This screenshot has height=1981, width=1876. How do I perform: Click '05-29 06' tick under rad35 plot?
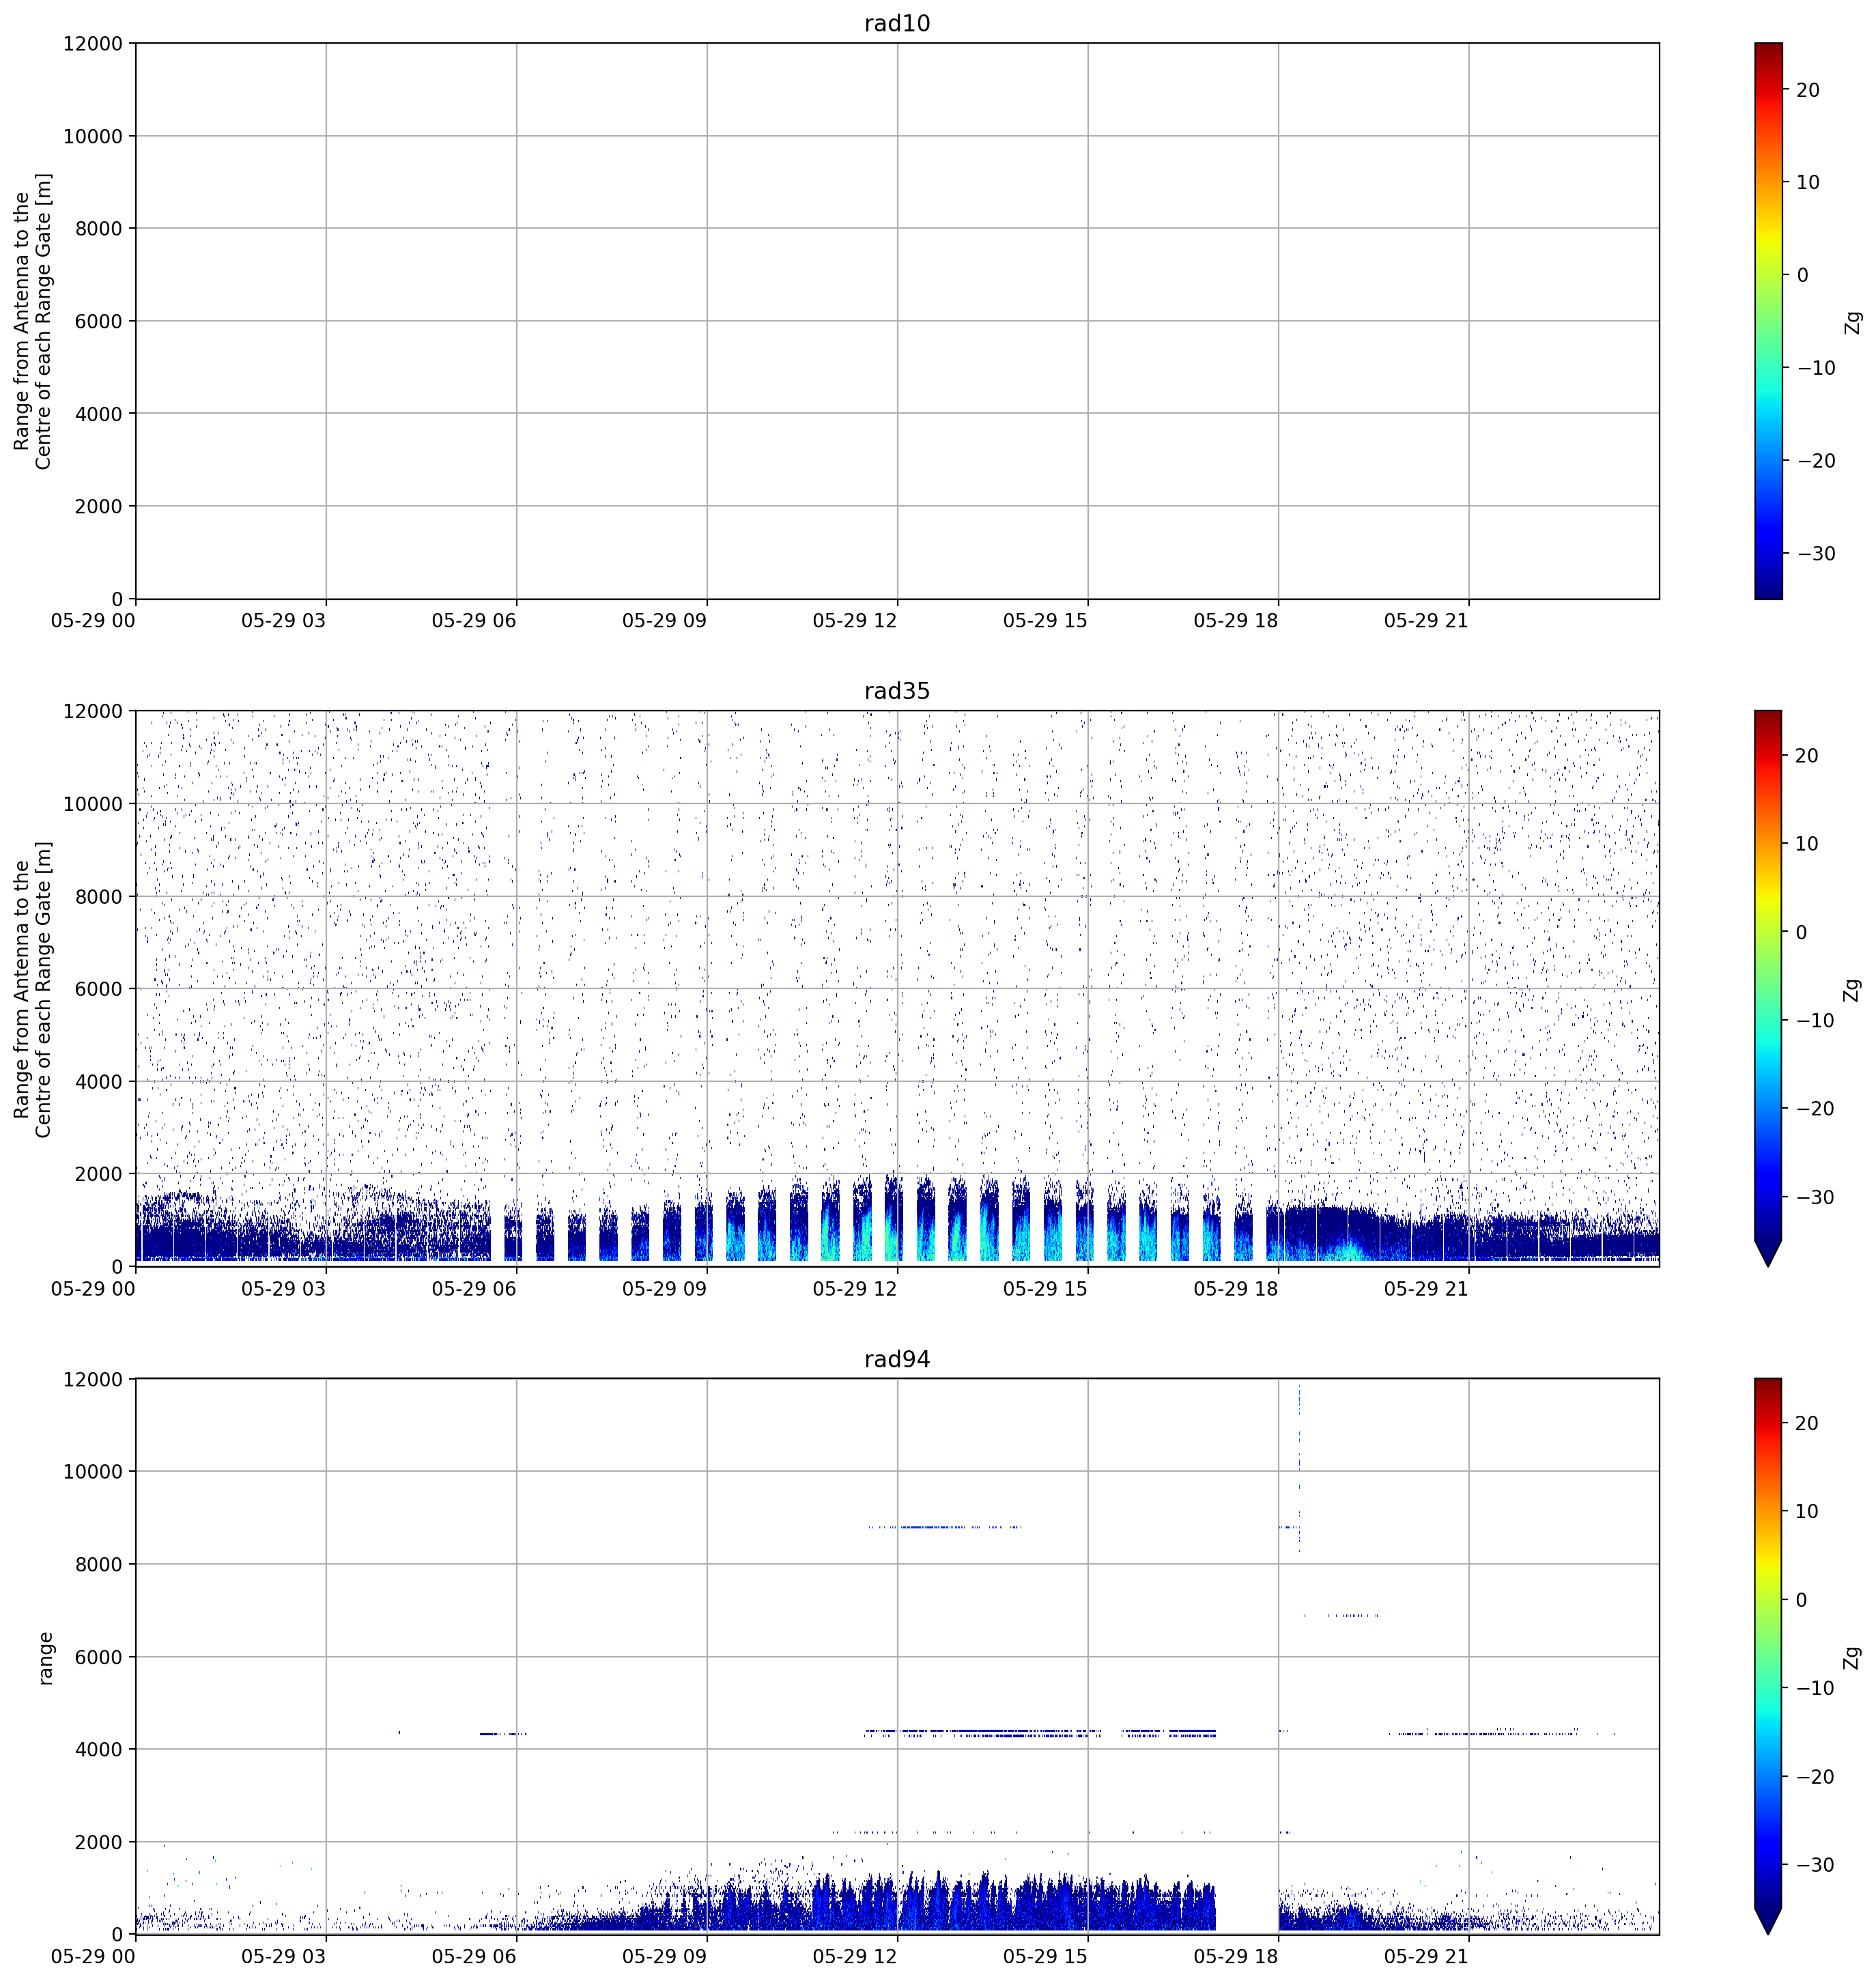474,1288
